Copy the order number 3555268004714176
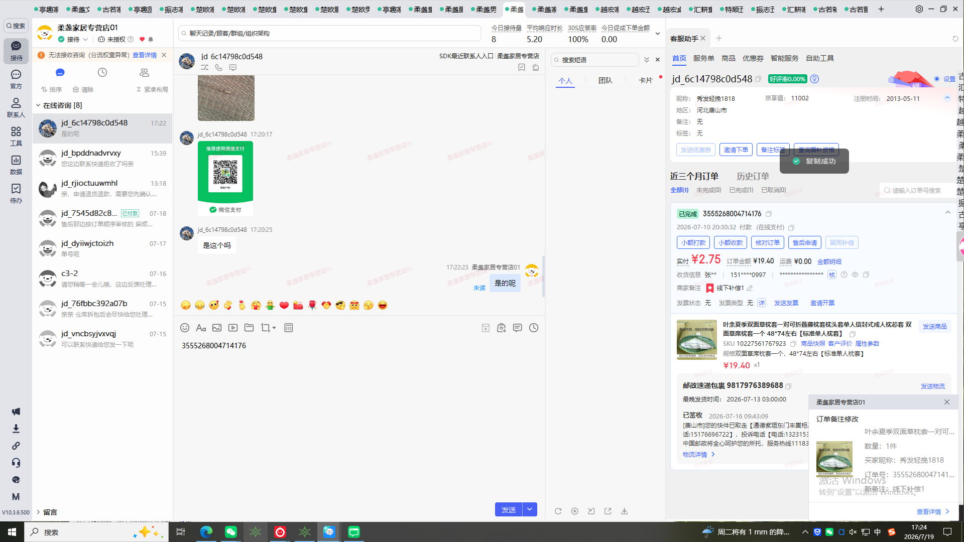 click(x=769, y=214)
